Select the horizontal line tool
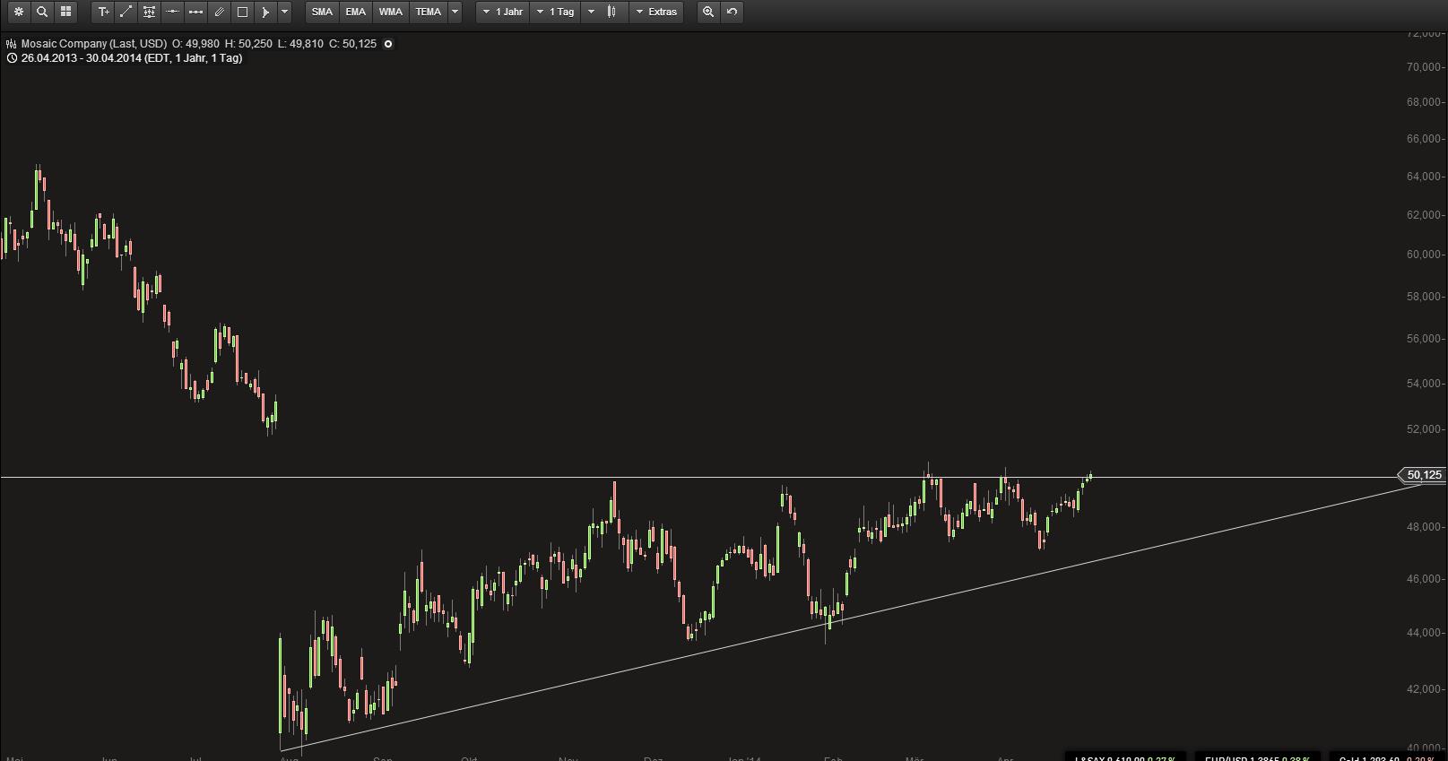 pyautogui.click(x=173, y=12)
